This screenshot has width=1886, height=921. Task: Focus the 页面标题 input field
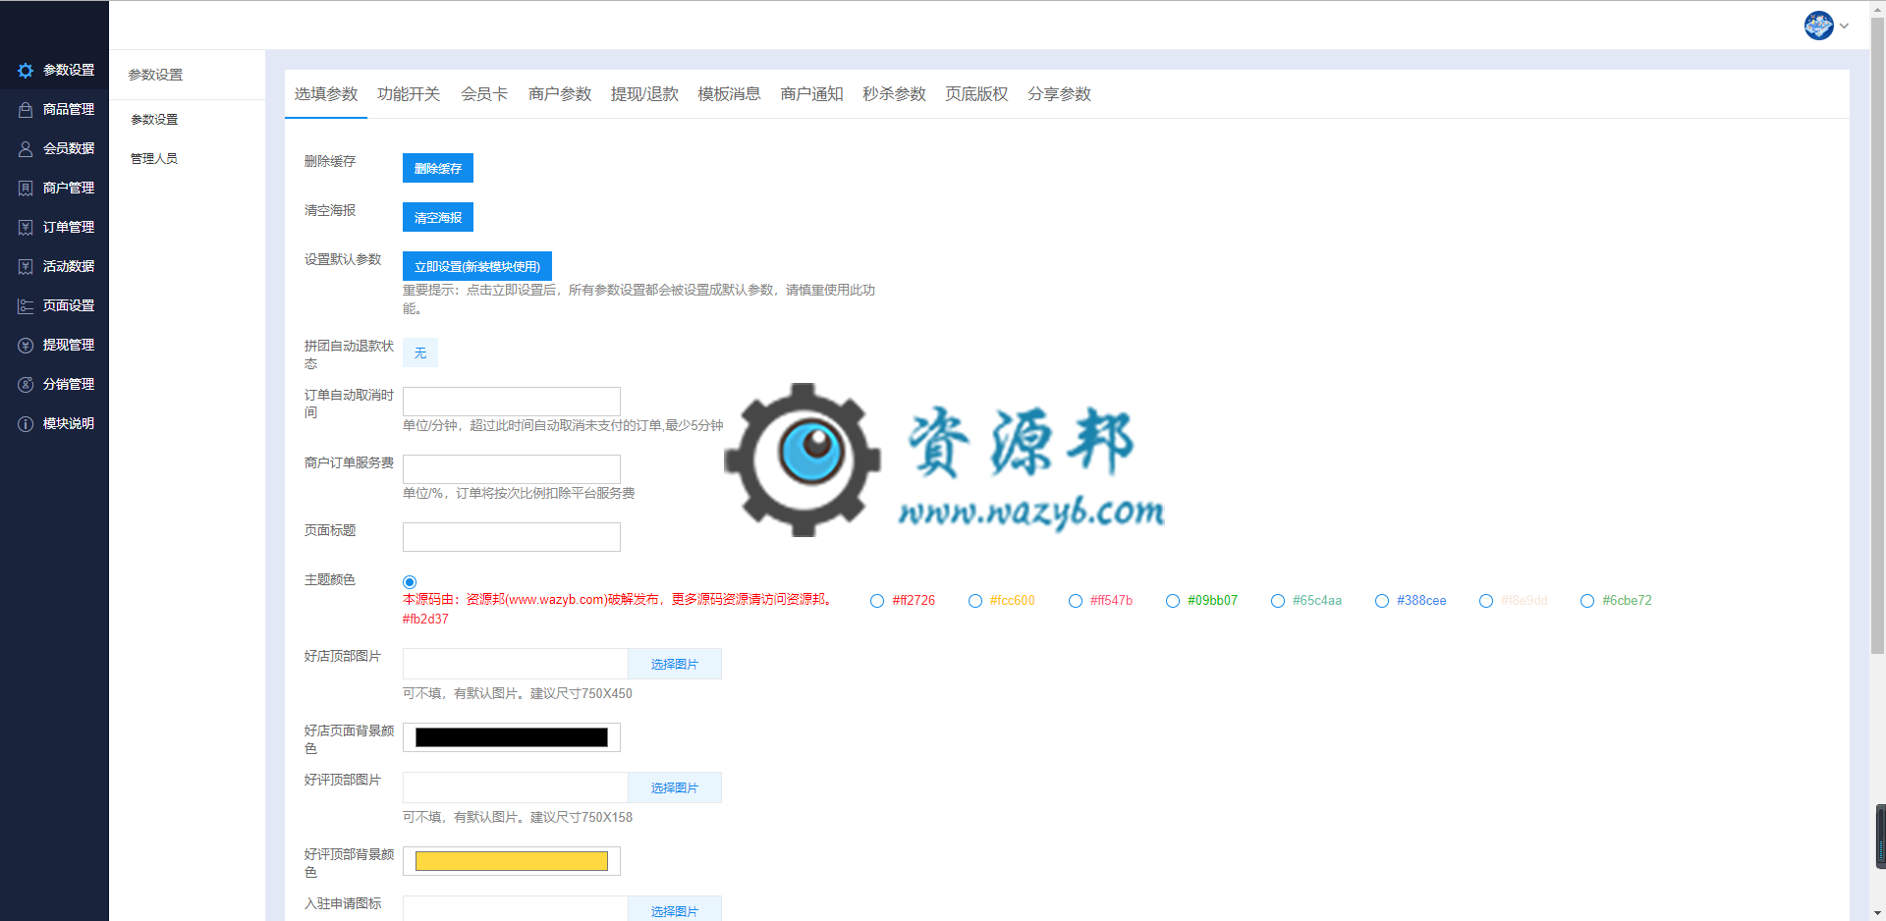512,537
